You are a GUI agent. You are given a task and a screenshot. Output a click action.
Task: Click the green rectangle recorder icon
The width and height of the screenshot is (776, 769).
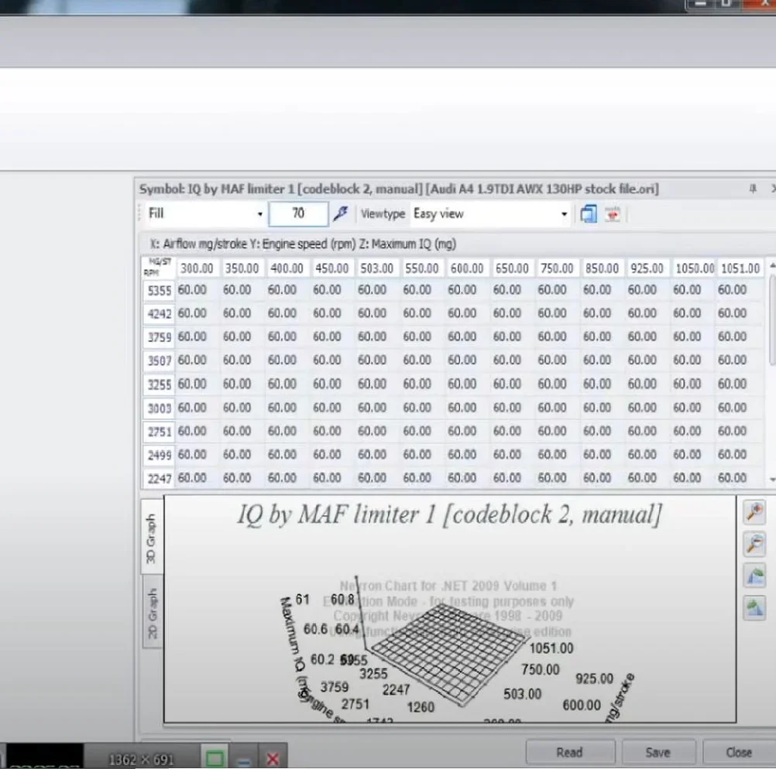pyautogui.click(x=215, y=757)
